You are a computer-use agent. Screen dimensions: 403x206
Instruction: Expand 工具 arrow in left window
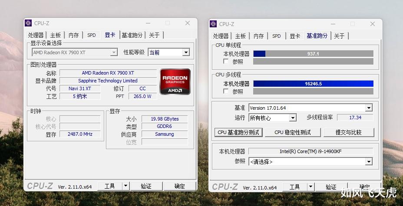click(126, 186)
